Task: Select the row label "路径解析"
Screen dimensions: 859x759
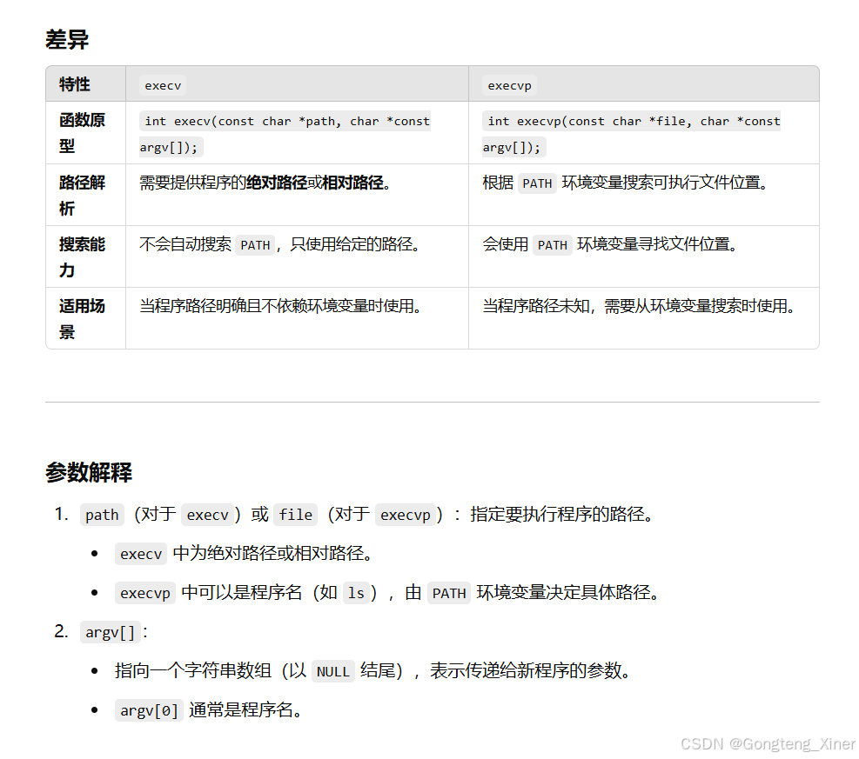Action: coord(82,196)
